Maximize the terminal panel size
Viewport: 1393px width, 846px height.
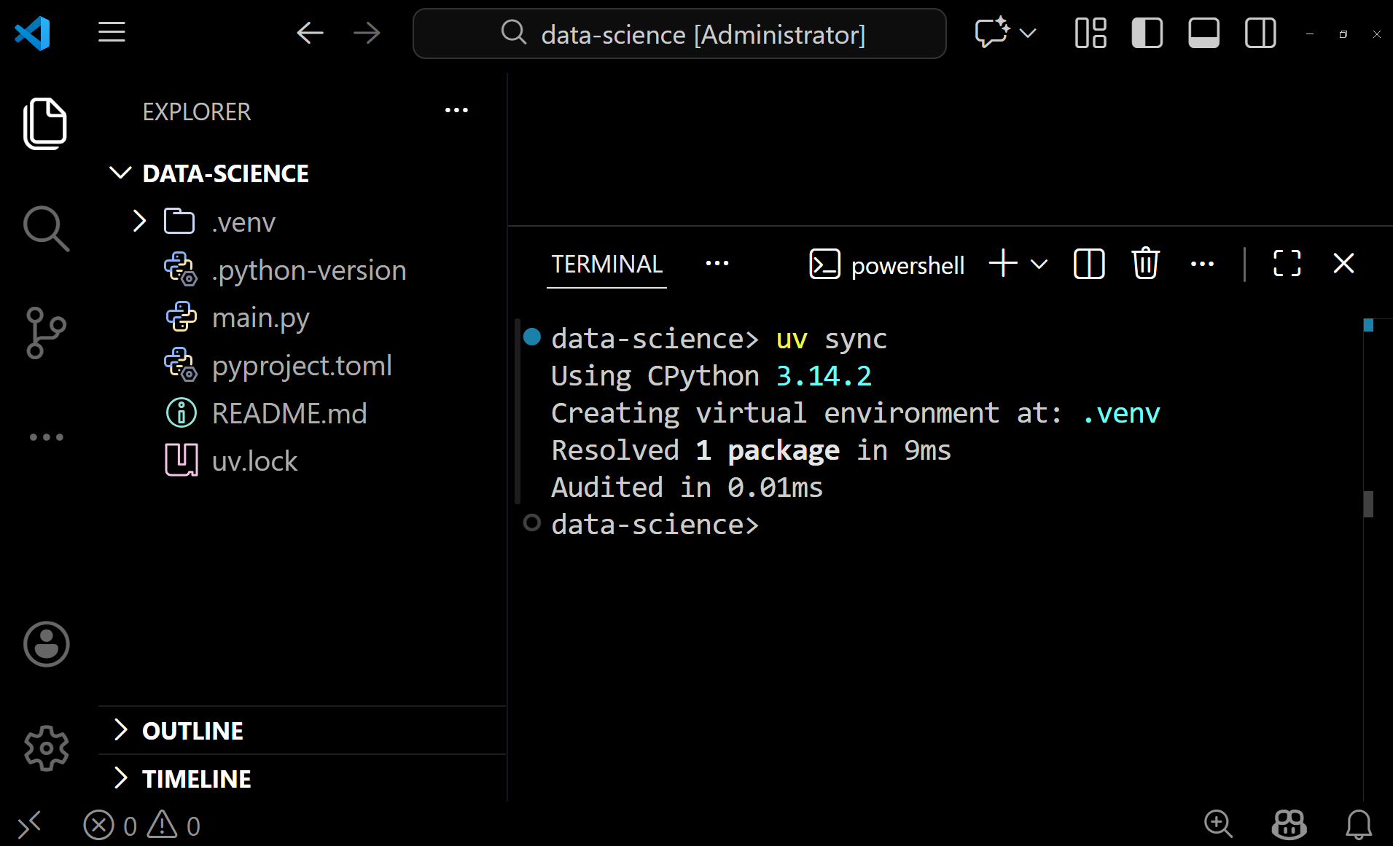(1287, 264)
